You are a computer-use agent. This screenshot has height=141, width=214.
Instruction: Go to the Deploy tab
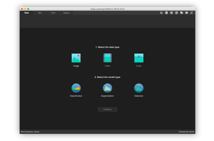66,13
